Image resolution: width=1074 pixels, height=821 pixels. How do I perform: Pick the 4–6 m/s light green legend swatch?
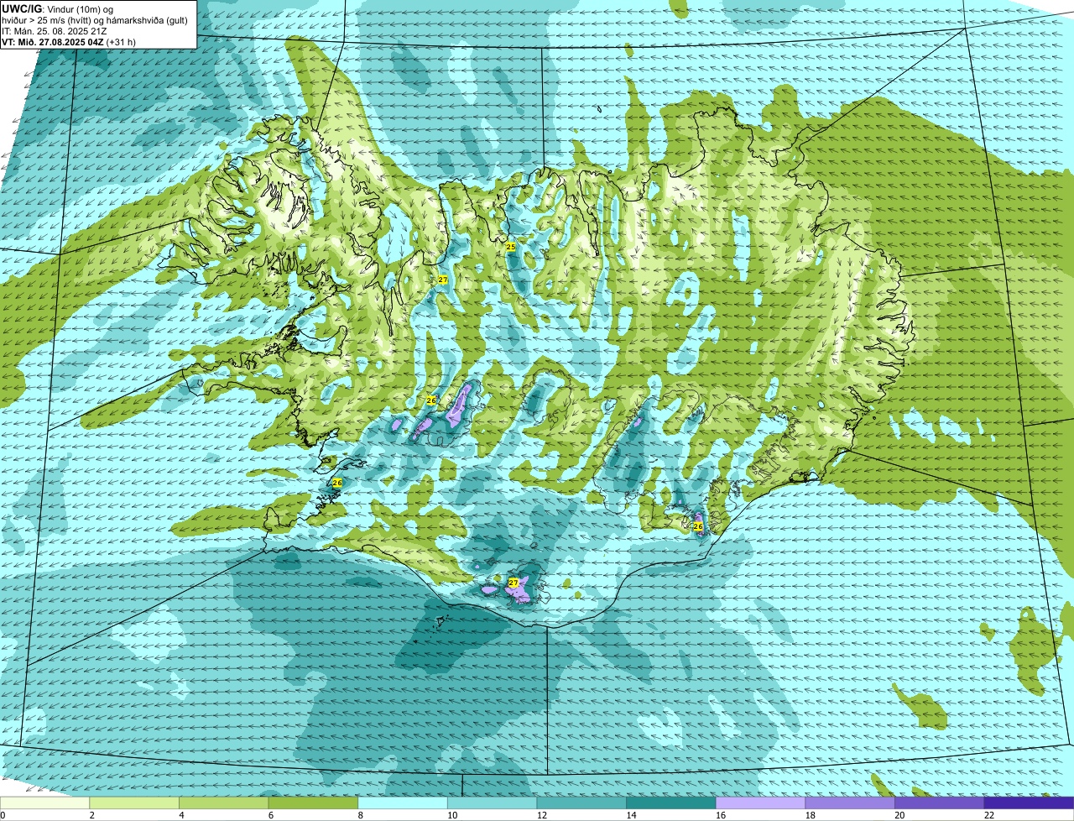pyautogui.click(x=224, y=803)
